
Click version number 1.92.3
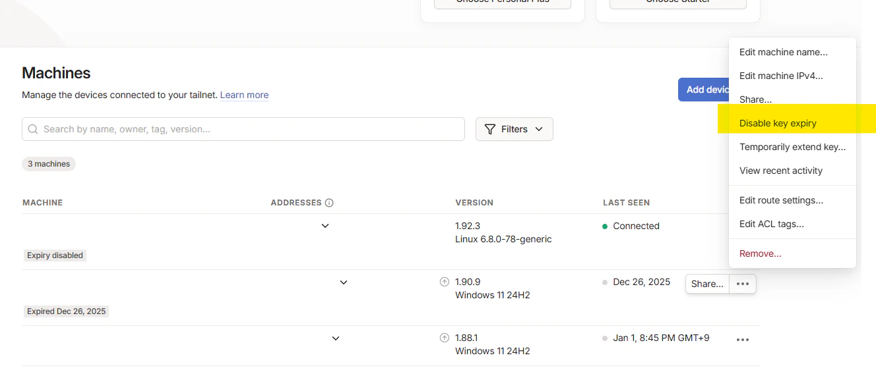[x=468, y=226]
